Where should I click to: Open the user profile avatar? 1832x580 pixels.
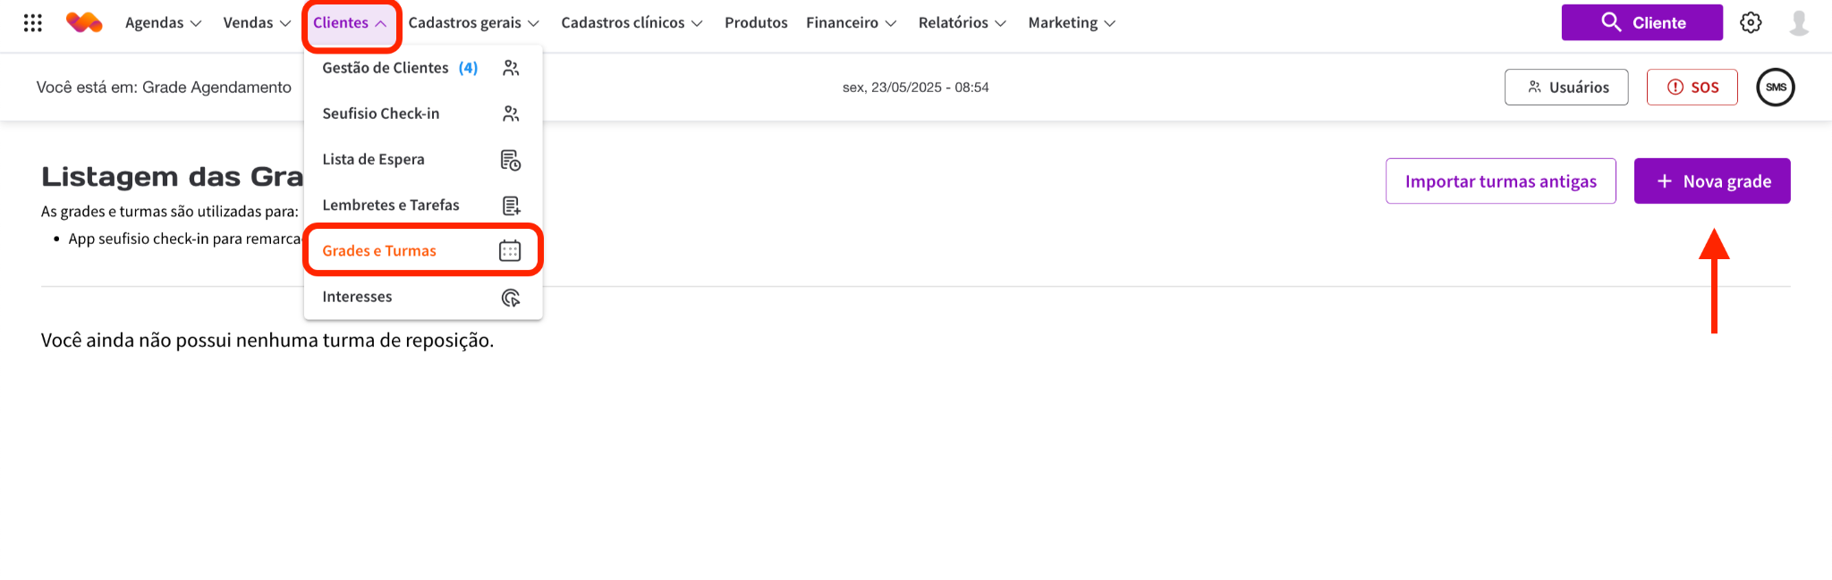pyautogui.click(x=1798, y=23)
